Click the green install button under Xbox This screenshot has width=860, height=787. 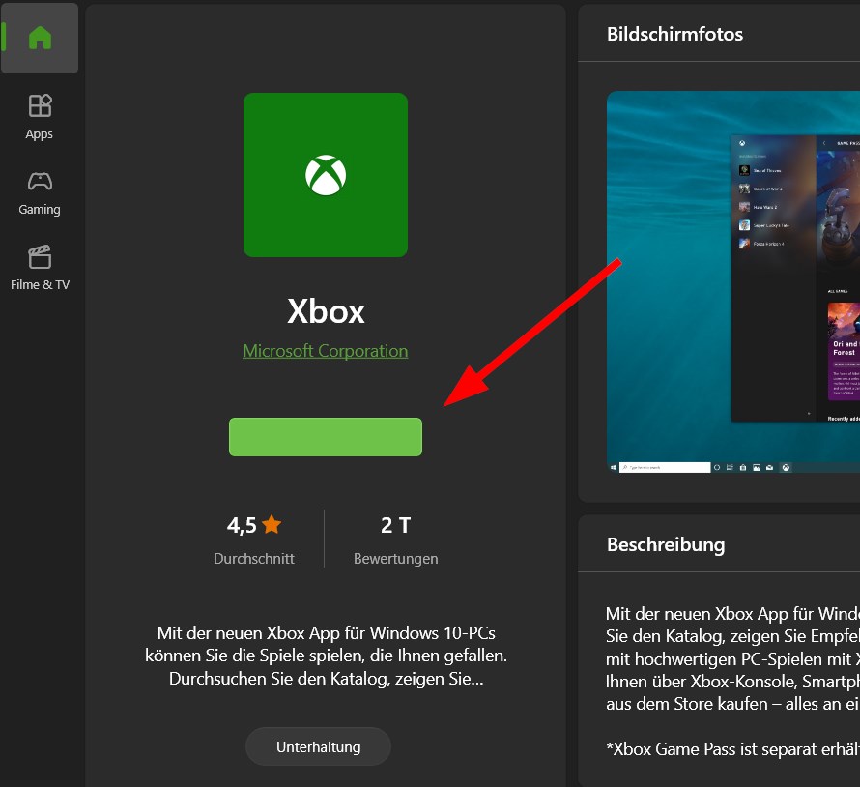click(x=326, y=437)
